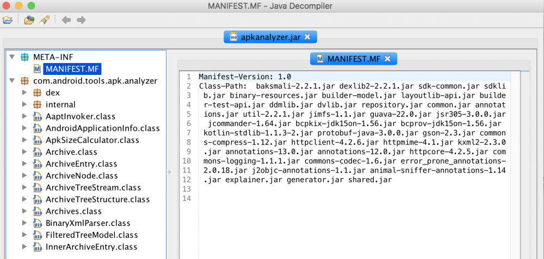The height and width of the screenshot is (259, 544).
Task: Select the internal package label
Action: point(60,104)
